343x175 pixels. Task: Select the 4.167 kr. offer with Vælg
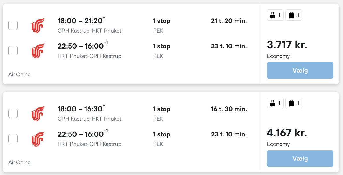300,158
